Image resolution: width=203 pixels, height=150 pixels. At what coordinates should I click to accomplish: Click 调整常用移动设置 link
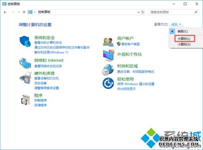(x=47, y=88)
